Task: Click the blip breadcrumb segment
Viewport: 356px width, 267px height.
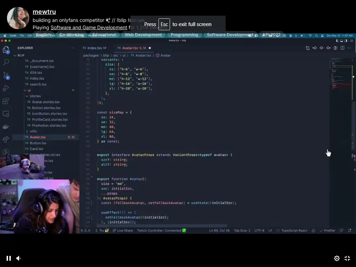Action: [106, 55]
